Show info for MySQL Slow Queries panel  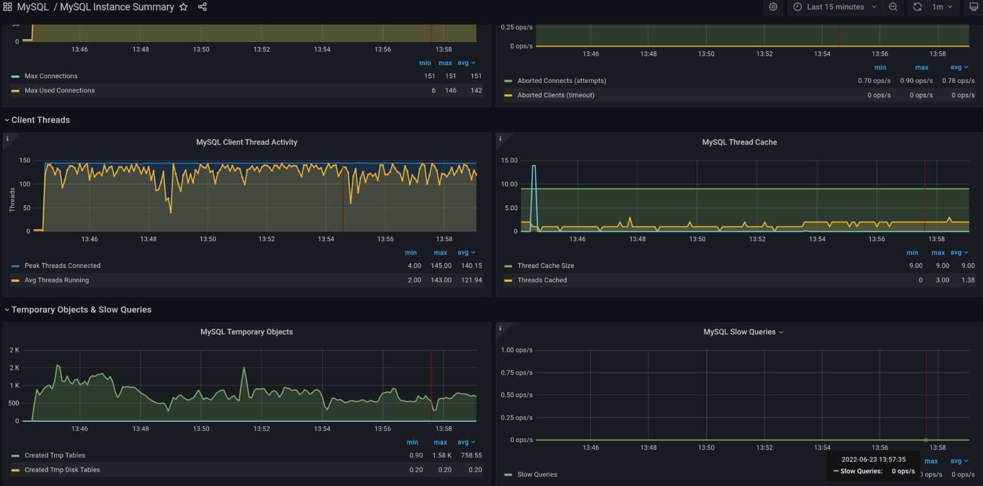point(500,328)
